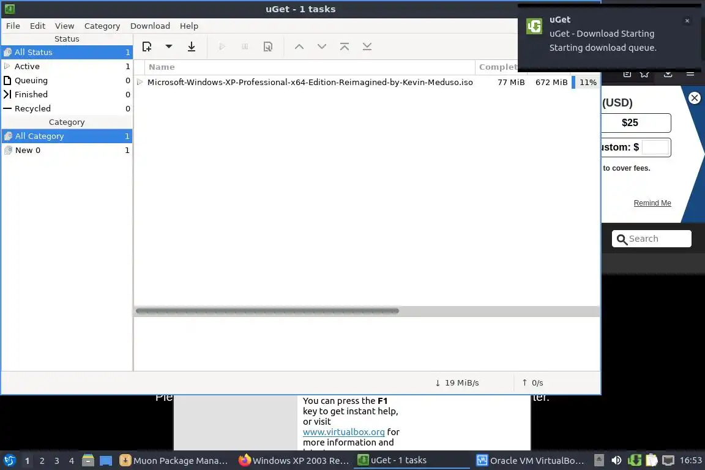The height and width of the screenshot is (470, 705).
Task: Select the Recycled status filter
Action: [x=67, y=108]
